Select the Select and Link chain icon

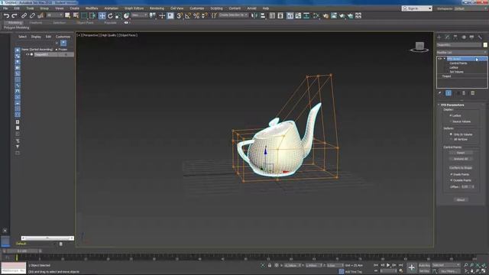pos(24,15)
